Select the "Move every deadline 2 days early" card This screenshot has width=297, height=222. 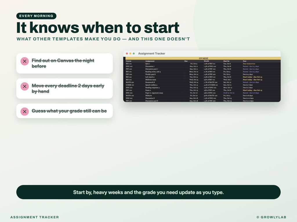click(x=65, y=88)
